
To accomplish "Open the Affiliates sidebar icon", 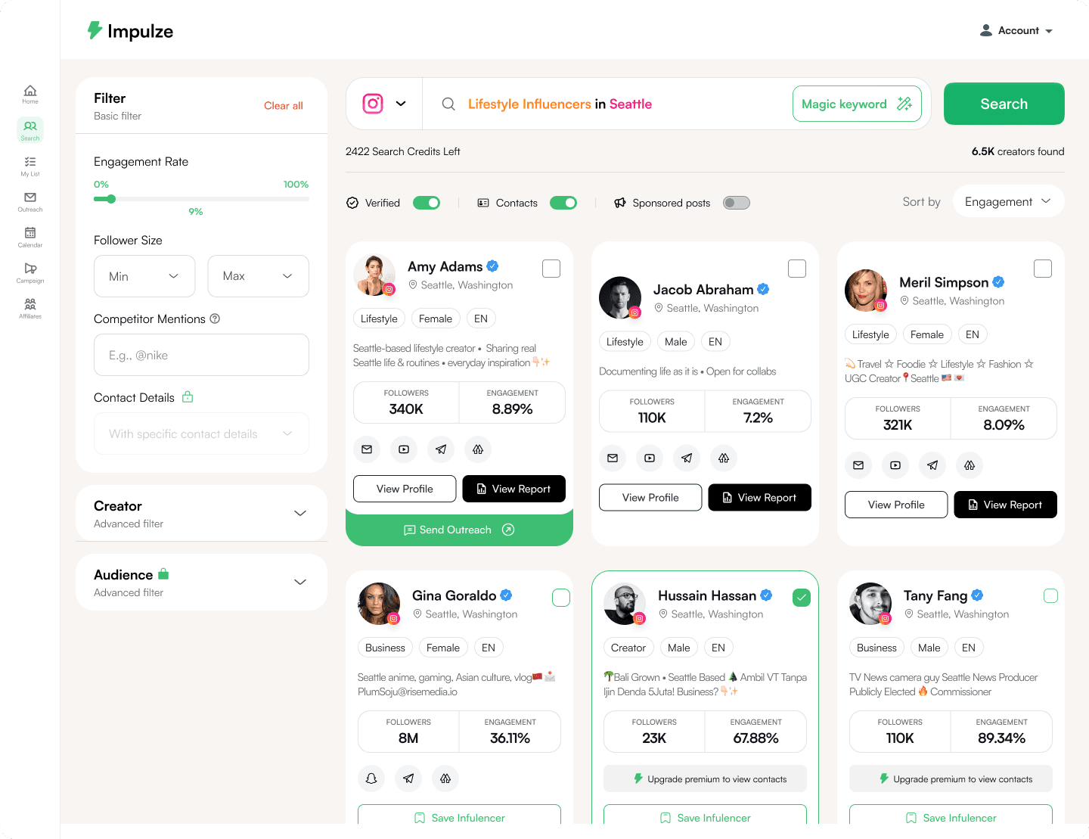I will pos(30,308).
